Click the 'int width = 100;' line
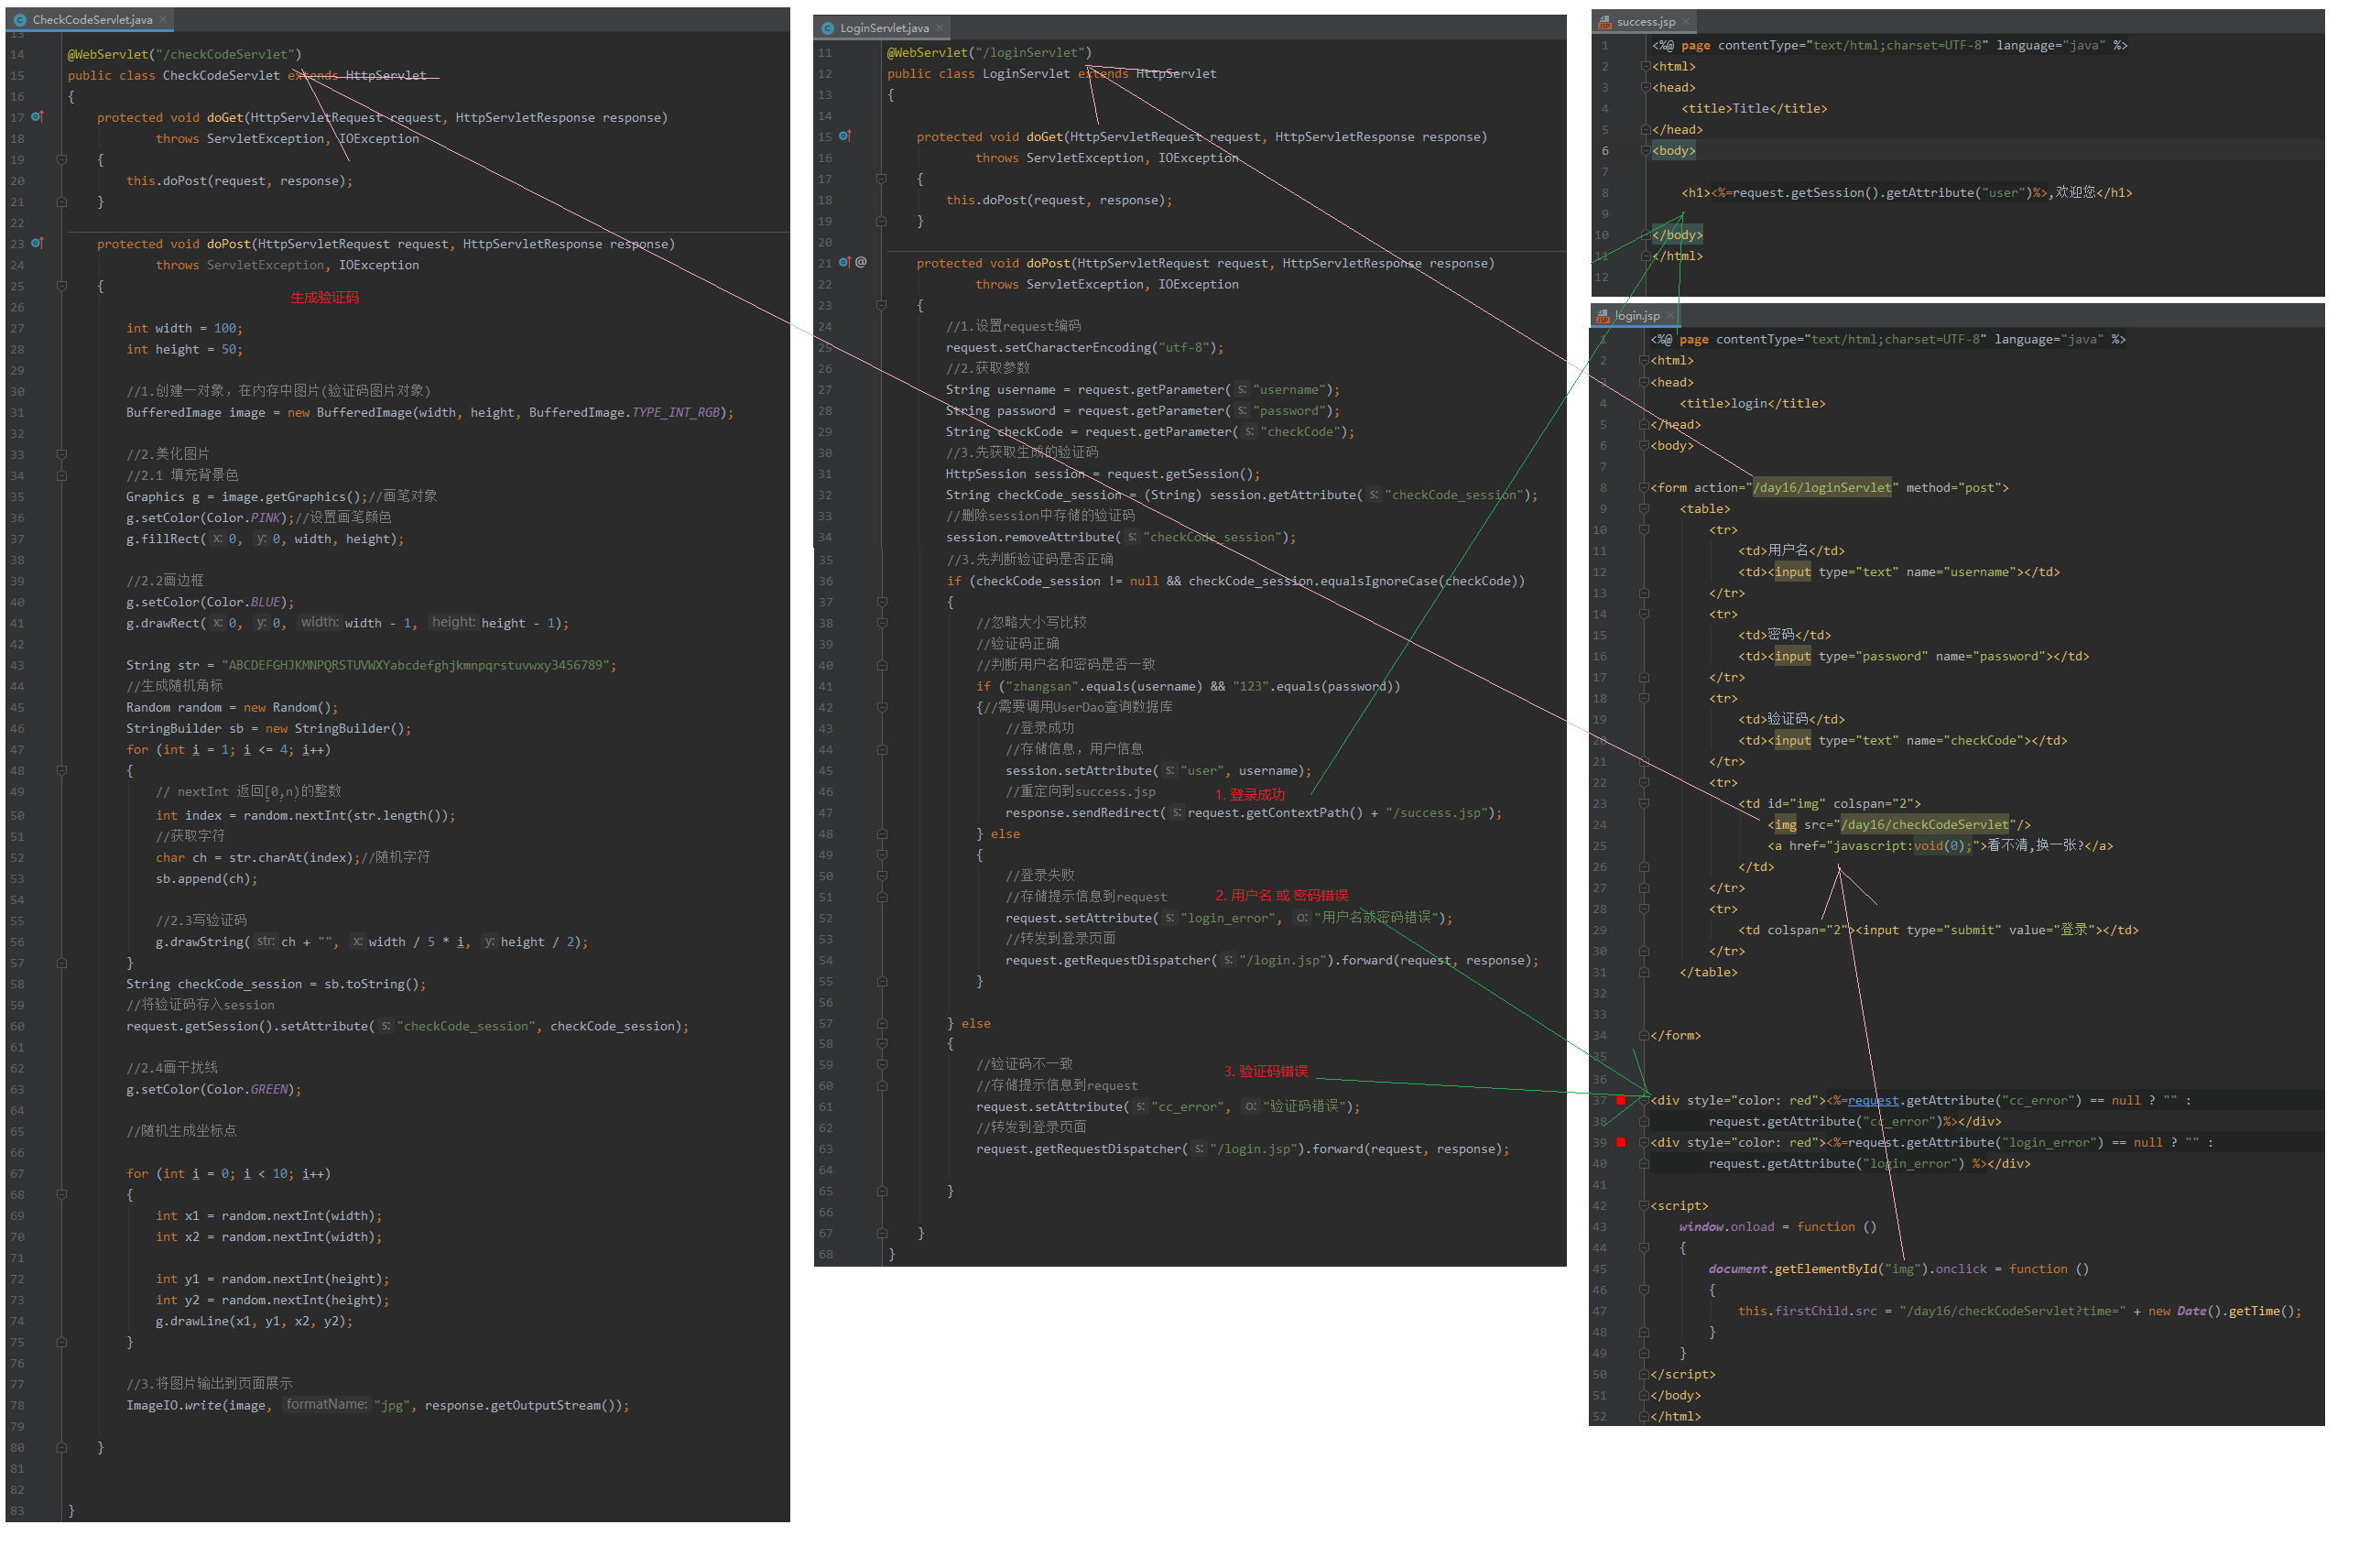The height and width of the screenshot is (1568, 2359). click(184, 328)
